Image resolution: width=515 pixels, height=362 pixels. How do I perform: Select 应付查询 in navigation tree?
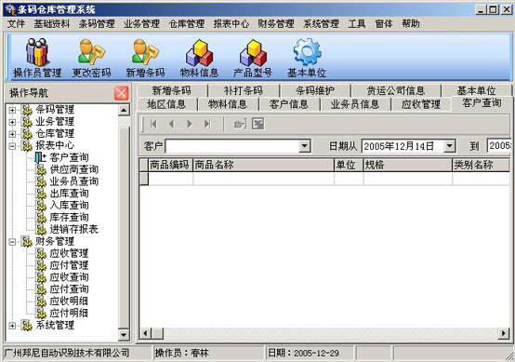point(69,289)
